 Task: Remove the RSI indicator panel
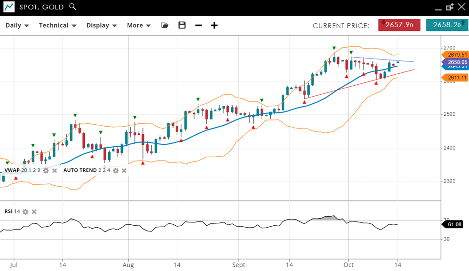34,211
